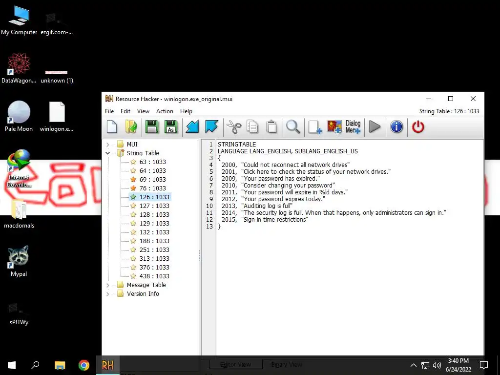Click the taskbar search magnifier
Viewport: 500px width, 375px height.
point(35,365)
